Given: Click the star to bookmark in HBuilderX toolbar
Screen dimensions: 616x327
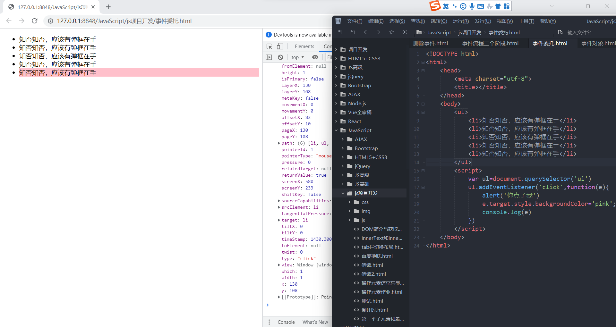Looking at the screenshot, I should (x=391, y=32).
